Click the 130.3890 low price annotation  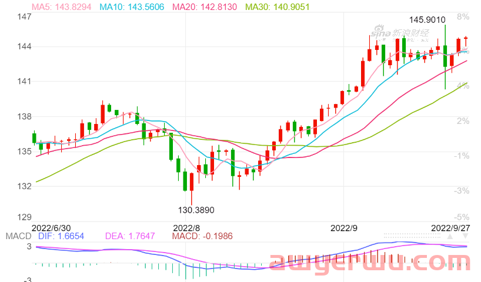coord(196,210)
